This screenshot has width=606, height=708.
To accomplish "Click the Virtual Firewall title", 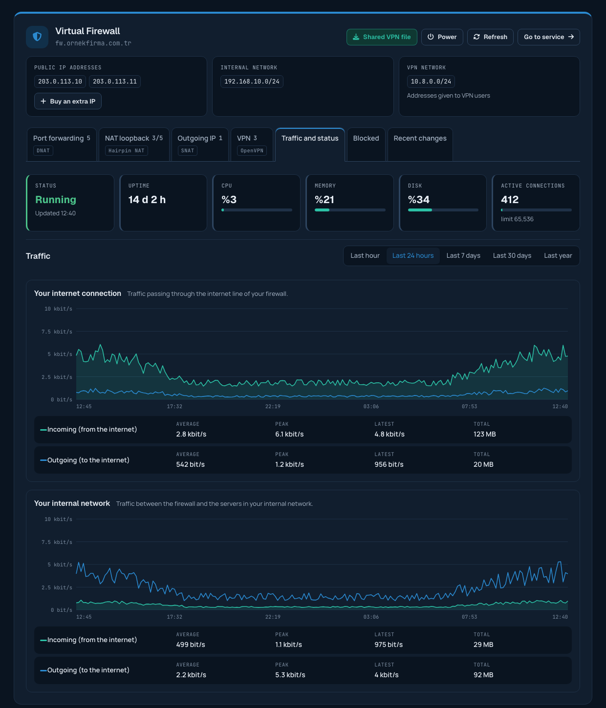I will tap(87, 31).
